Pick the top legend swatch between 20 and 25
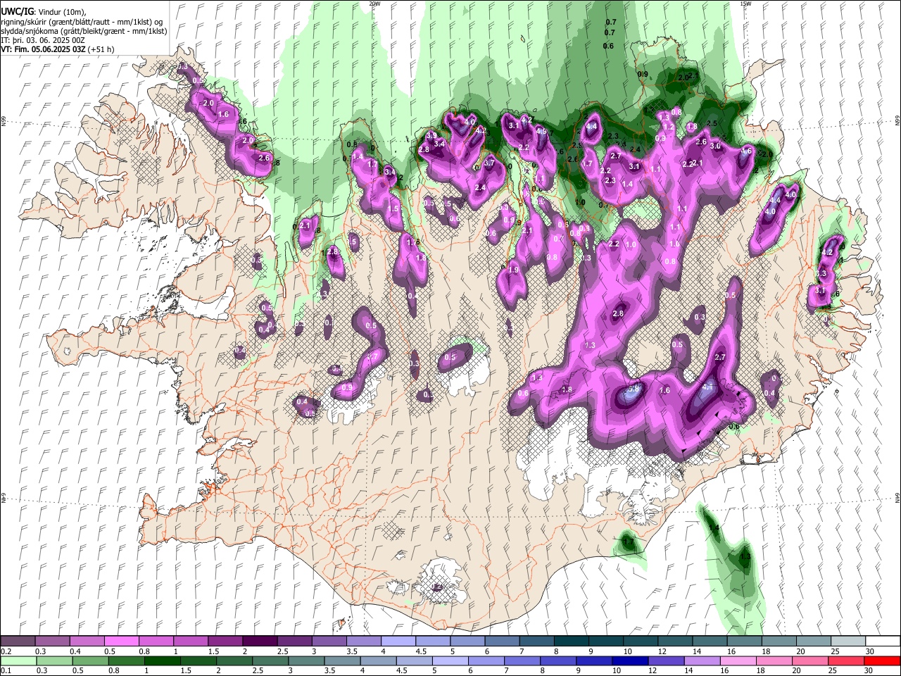The image size is (901, 676). pos(814,641)
